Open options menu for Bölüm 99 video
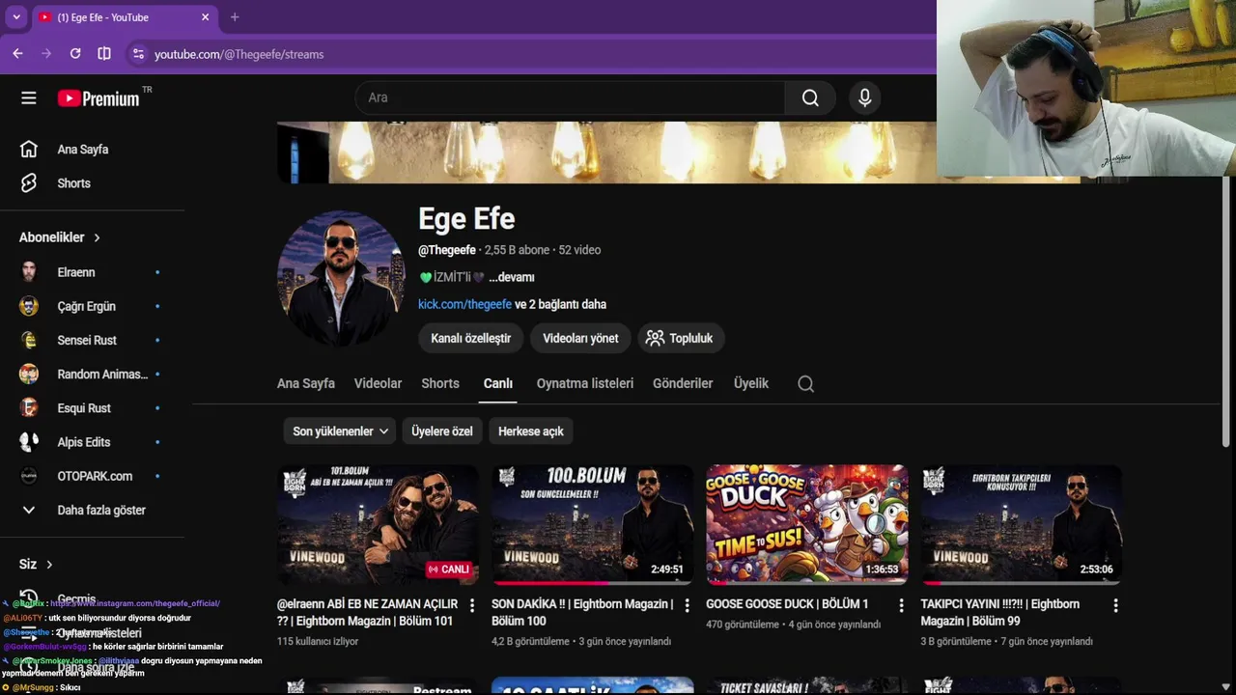1236x695 pixels. click(x=1115, y=605)
